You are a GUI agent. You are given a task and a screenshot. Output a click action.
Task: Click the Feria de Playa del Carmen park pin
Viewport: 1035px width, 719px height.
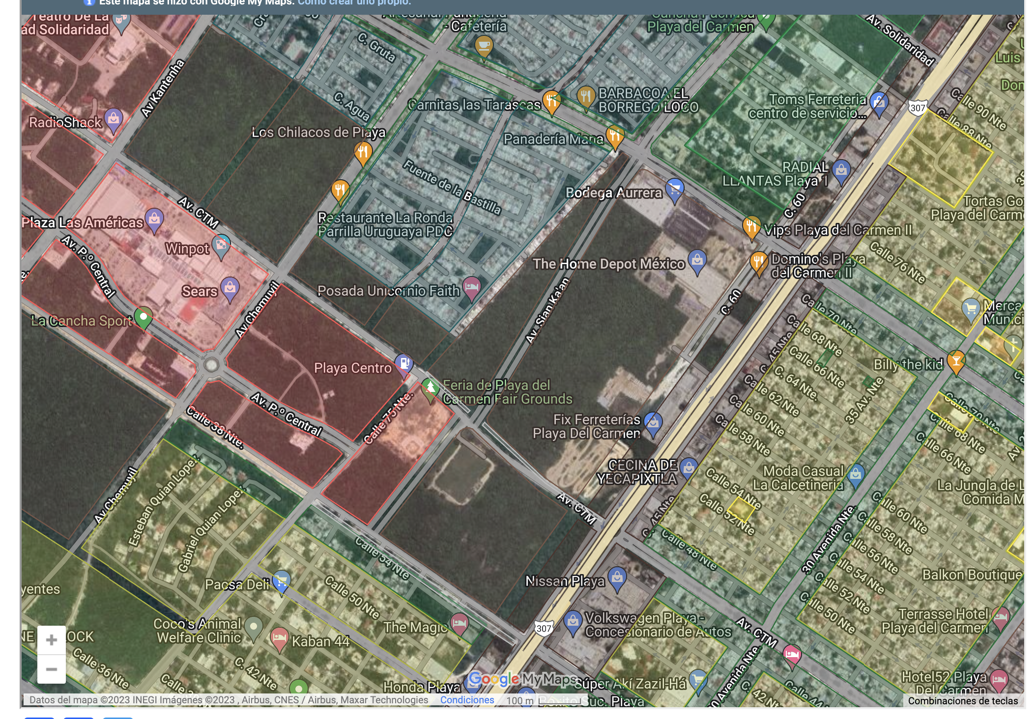(430, 388)
